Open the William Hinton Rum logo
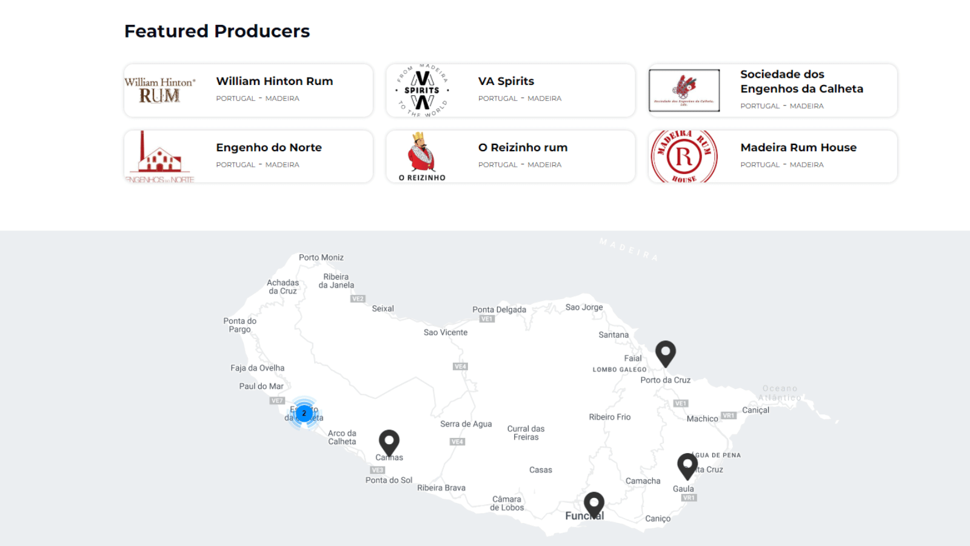The image size is (970, 546). (x=160, y=90)
